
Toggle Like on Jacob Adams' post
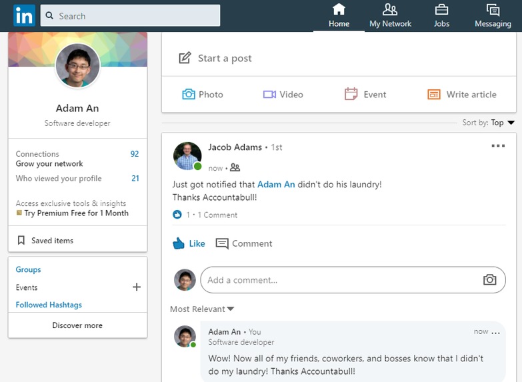click(189, 243)
